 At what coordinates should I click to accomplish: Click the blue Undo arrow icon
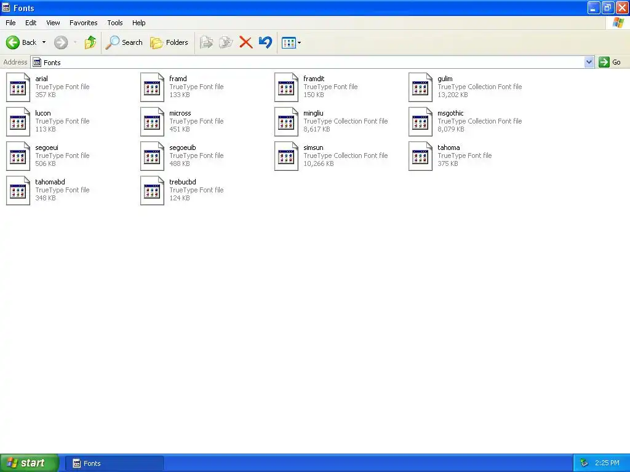266,42
